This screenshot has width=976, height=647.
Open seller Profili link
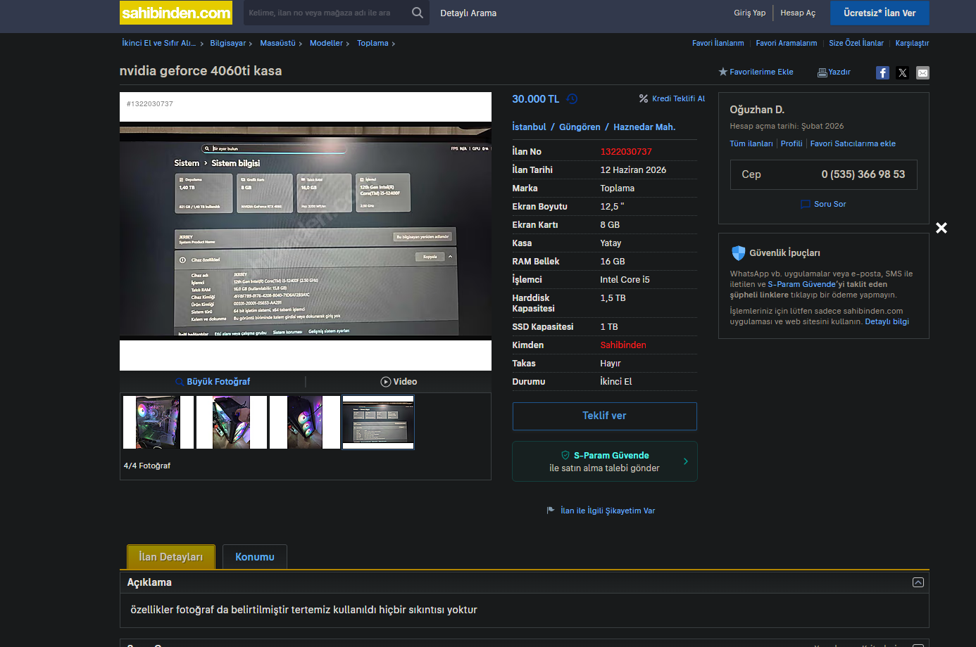[792, 143]
